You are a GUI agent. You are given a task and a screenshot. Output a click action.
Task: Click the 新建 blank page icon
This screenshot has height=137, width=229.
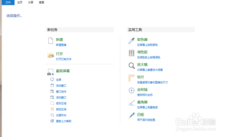coord(51,41)
